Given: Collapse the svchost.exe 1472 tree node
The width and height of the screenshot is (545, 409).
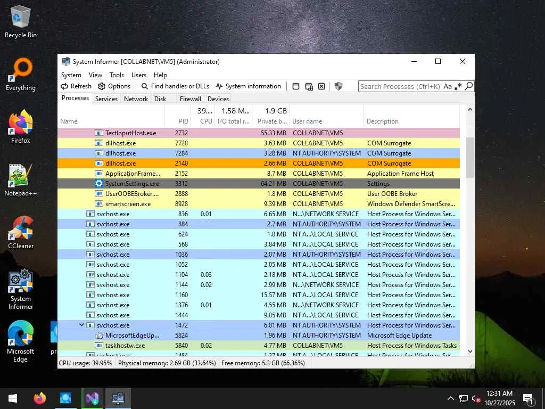Looking at the screenshot, I should click(81, 325).
